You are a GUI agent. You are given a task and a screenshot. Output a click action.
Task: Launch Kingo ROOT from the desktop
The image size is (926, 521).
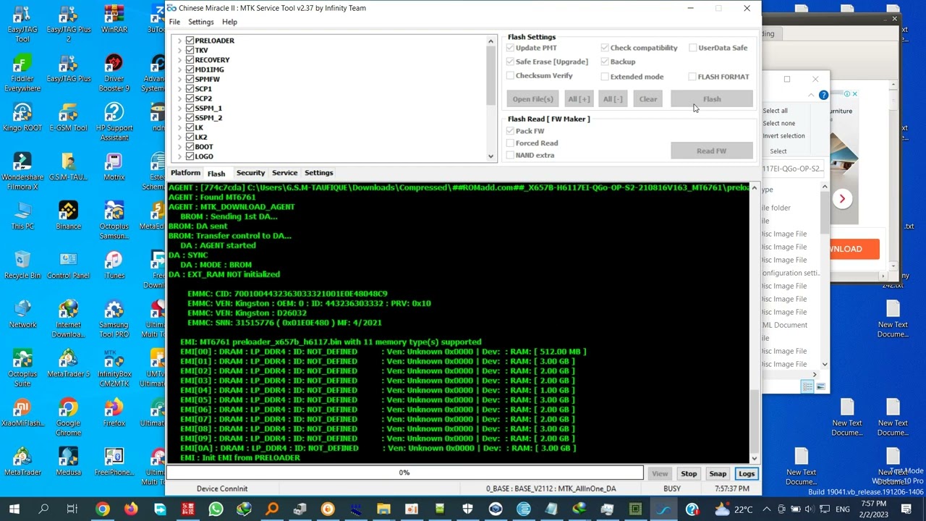pyautogui.click(x=22, y=117)
